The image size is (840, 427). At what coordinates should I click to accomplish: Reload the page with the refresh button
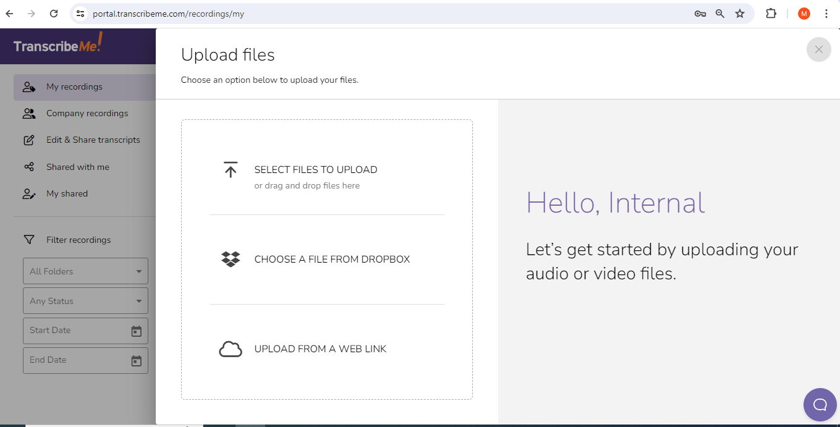[54, 14]
